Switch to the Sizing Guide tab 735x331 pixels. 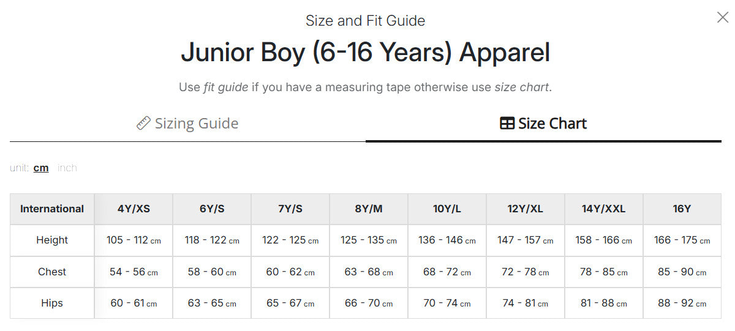click(x=187, y=124)
